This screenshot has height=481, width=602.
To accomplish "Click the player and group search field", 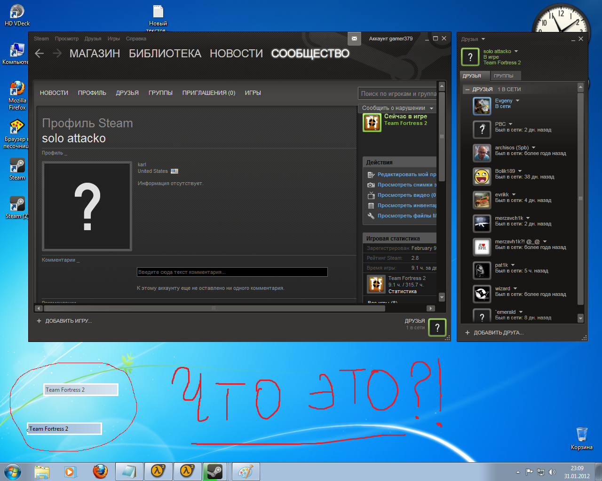I will [x=397, y=93].
